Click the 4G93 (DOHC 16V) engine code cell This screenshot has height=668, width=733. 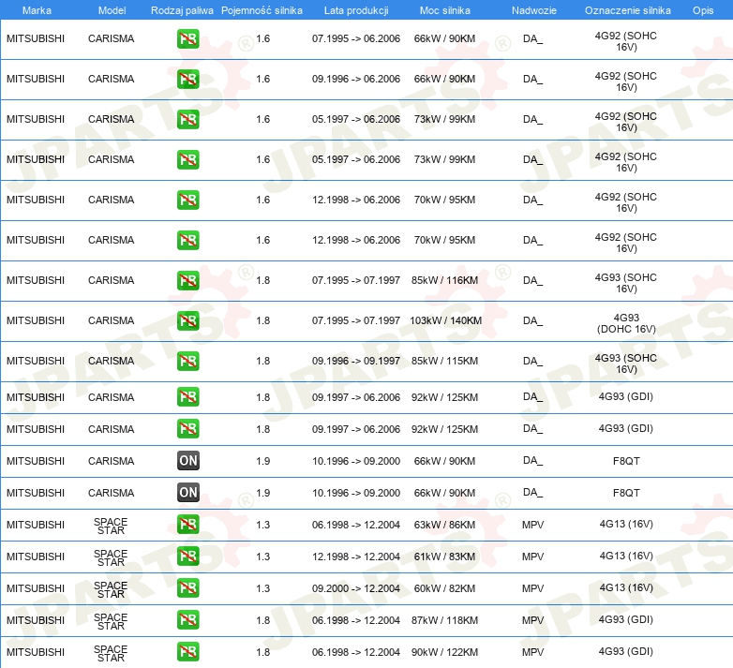626,323
